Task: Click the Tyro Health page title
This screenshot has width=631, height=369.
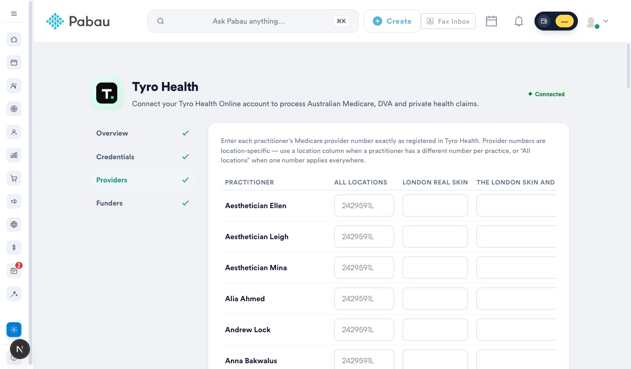Action: (x=165, y=87)
